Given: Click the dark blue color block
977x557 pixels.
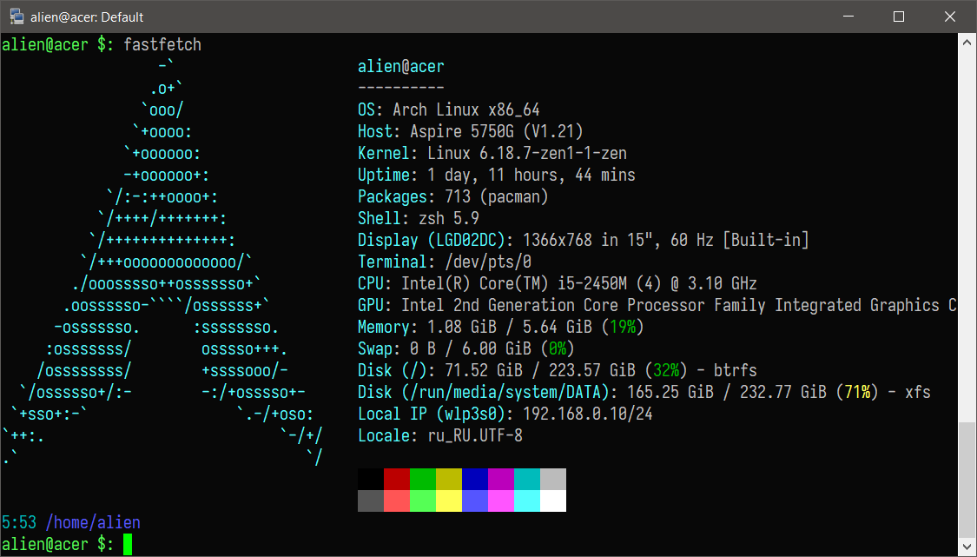Looking at the screenshot, I should click(475, 479).
